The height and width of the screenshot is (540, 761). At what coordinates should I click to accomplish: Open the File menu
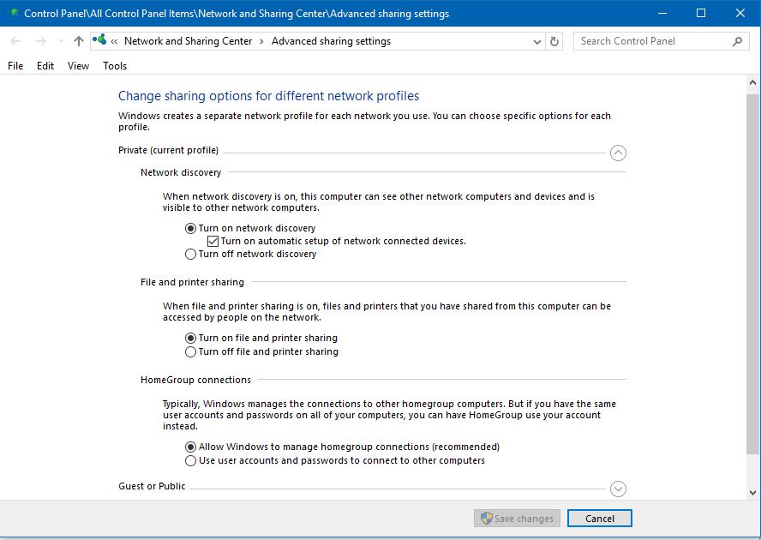click(15, 66)
